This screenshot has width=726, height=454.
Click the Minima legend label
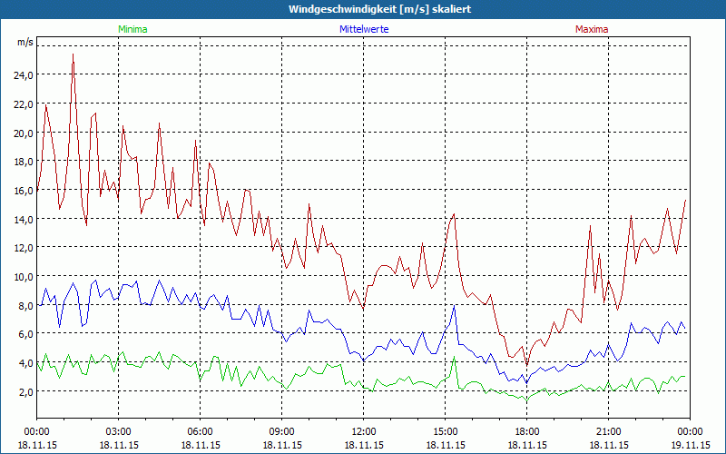[132, 29]
